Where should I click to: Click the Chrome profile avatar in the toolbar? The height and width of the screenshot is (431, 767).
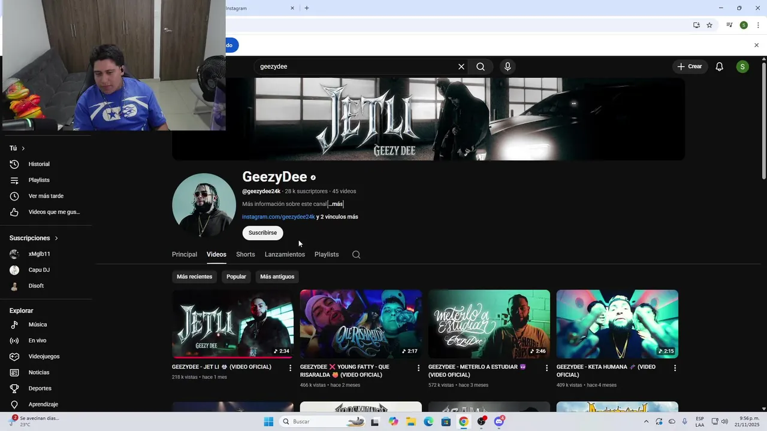click(744, 25)
